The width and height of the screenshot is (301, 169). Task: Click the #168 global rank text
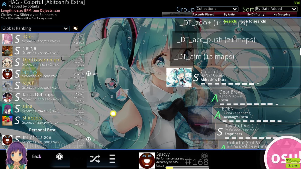click(x=196, y=162)
